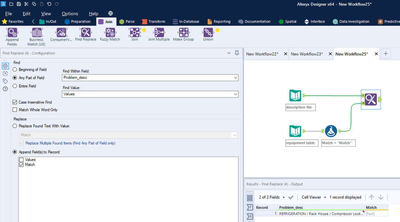Select the Append Fields tool
This screenshot has width=400, height=222.
(12, 37)
